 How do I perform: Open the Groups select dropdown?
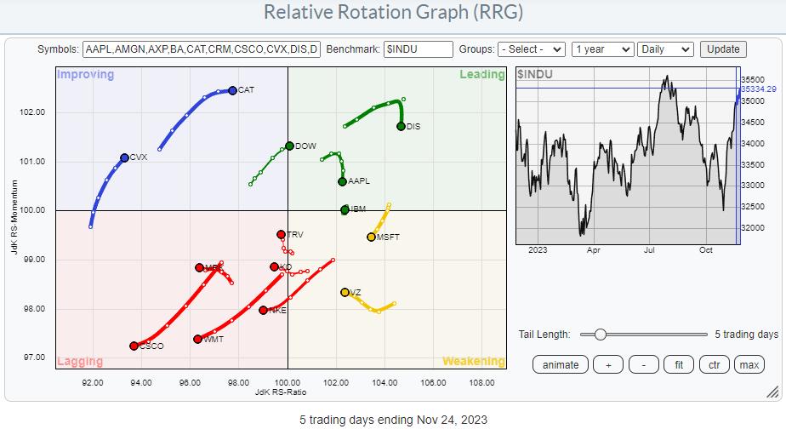532,49
